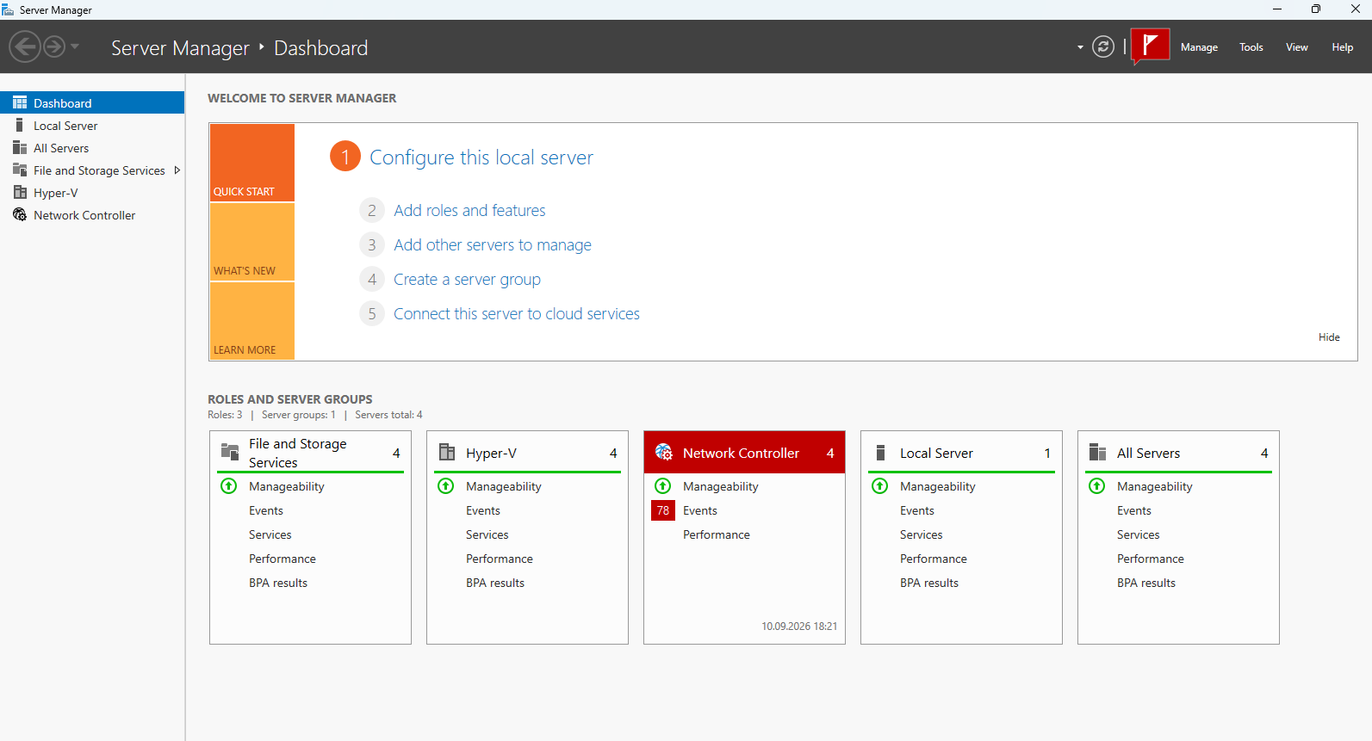The height and width of the screenshot is (741, 1372).
Task: Select the WHAT'S NEW orange tab
Action: click(252, 242)
